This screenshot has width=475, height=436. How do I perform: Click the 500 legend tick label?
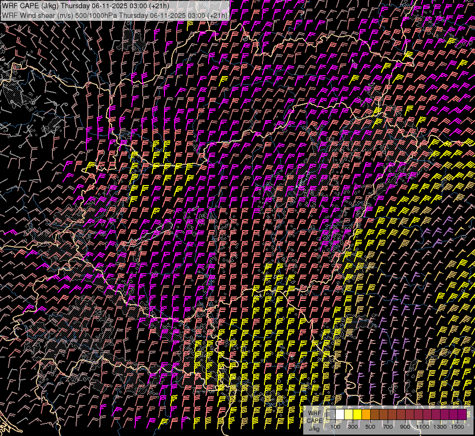click(x=370, y=426)
